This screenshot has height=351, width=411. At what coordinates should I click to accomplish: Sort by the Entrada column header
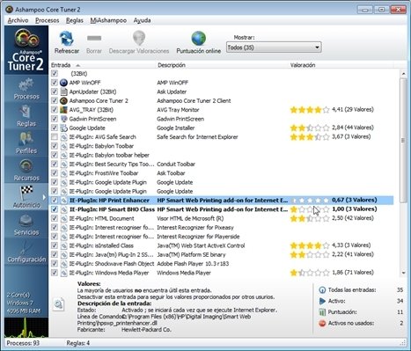pyautogui.click(x=103, y=65)
